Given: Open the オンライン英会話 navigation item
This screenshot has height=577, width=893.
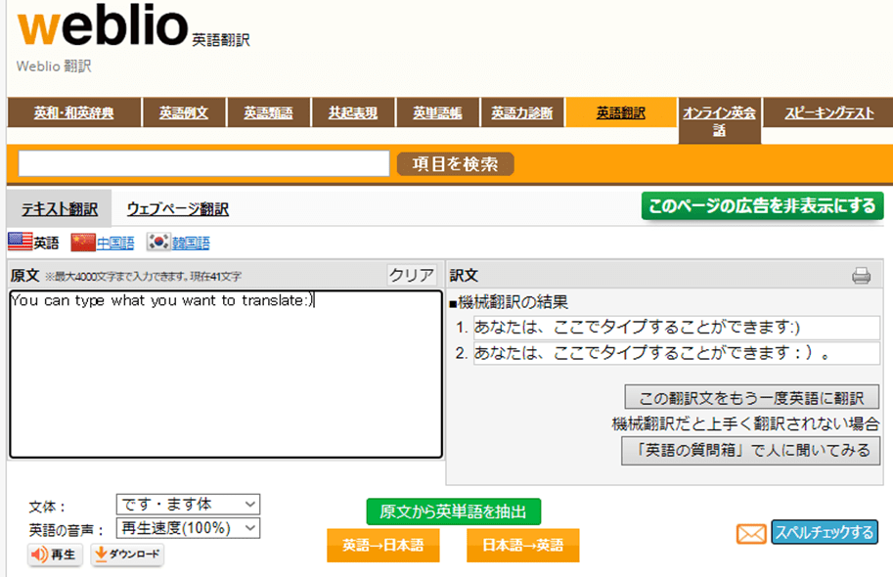Looking at the screenshot, I should click(718, 121).
